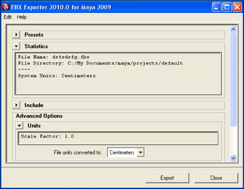This screenshot has height=189, width=244.
Task: Maximize the FBX Exporter window
Action: click(x=227, y=7)
